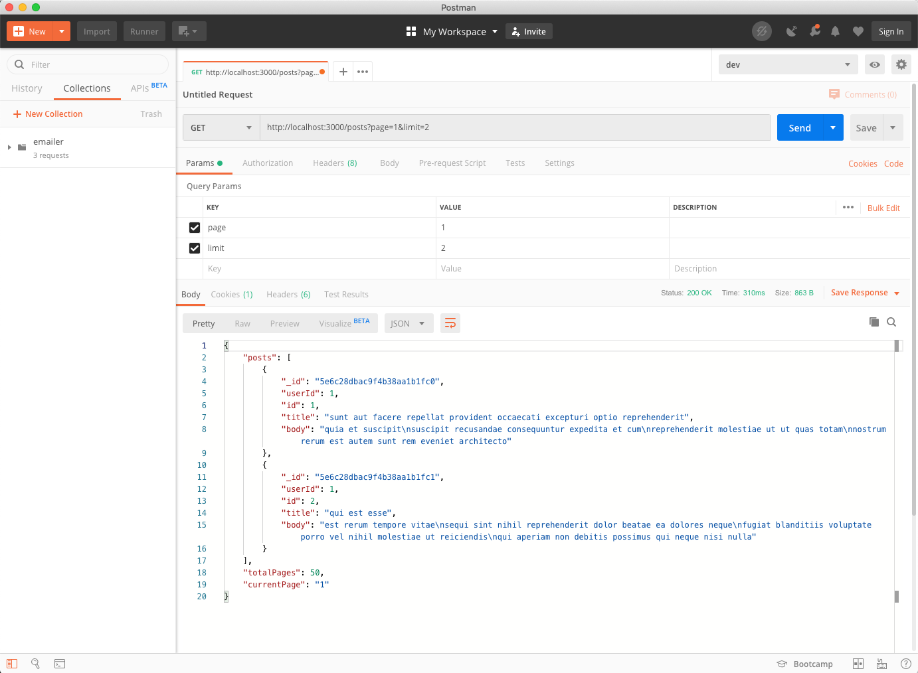Image resolution: width=918 pixels, height=673 pixels.
Task: Select the request Headers (8) tab
Action: point(335,163)
